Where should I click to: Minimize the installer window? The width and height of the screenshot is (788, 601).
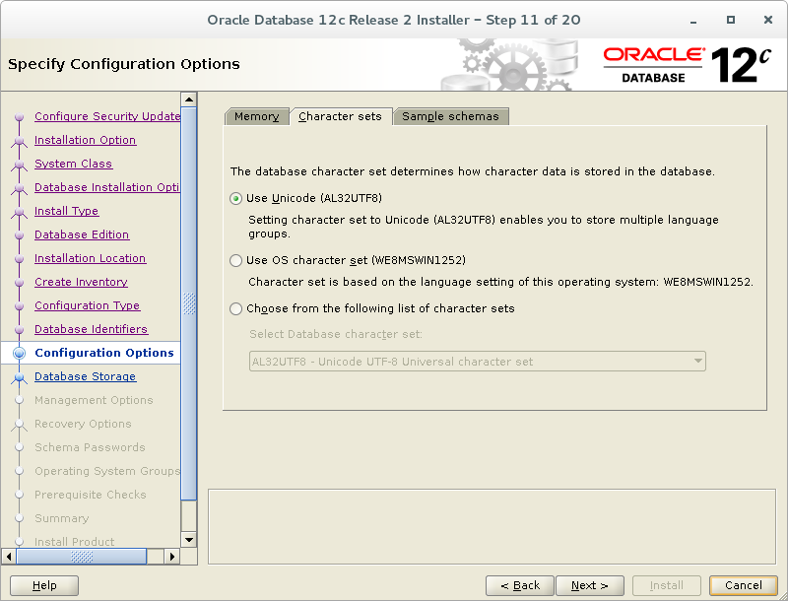tap(693, 20)
